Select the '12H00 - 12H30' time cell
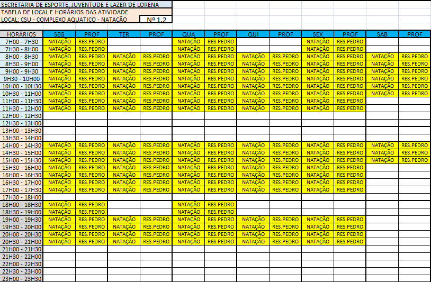431x282 pixels. (21, 116)
